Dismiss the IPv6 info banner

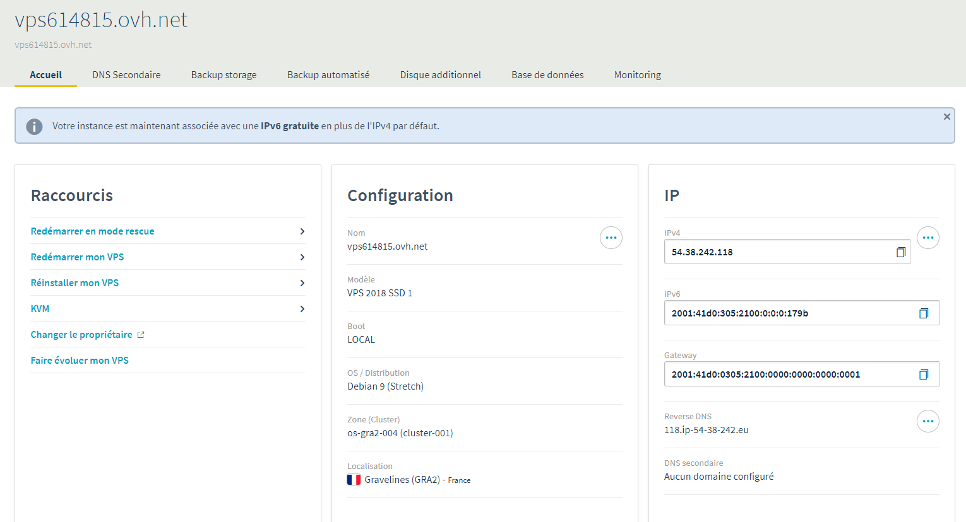(x=946, y=117)
